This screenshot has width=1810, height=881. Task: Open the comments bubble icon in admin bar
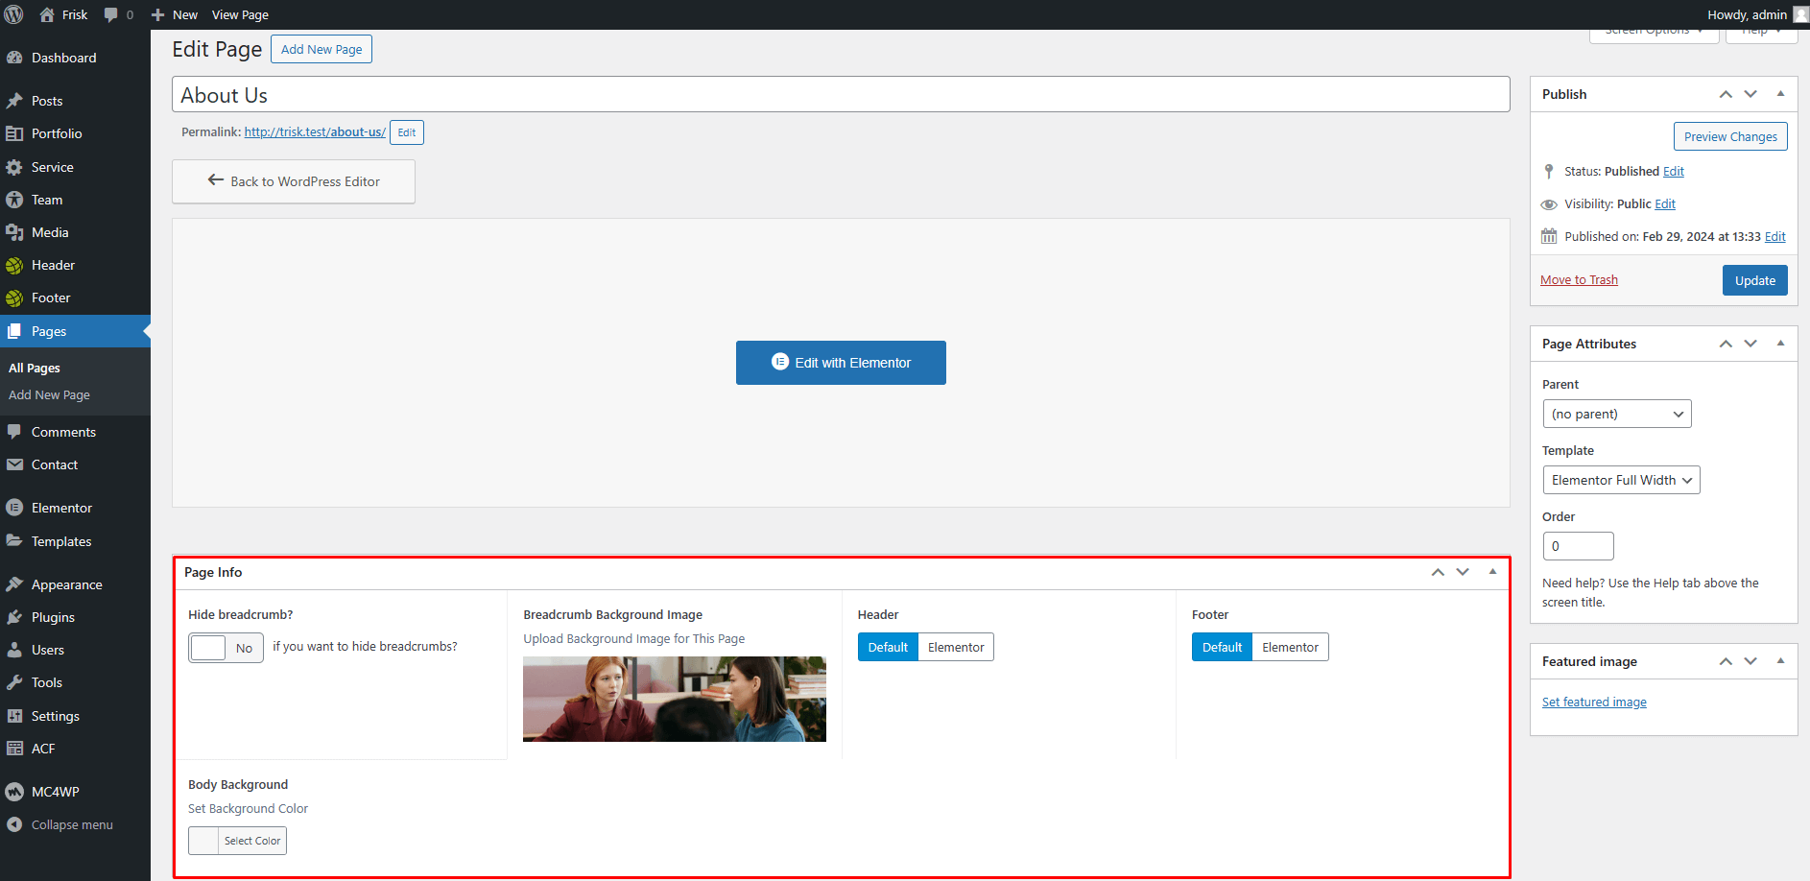click(x=111, y=14)
